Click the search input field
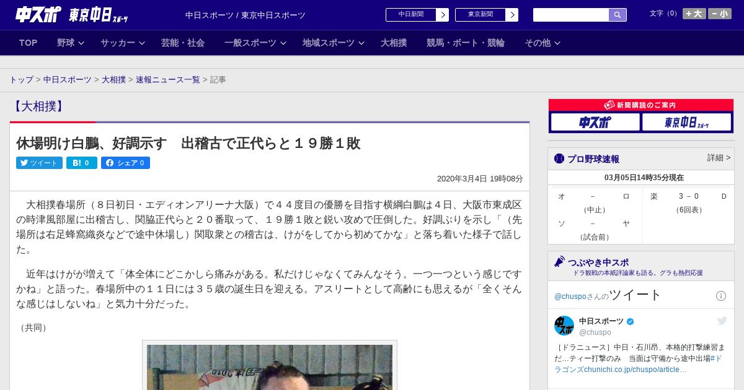The height and width of the screenshot is (390, 744). (571, 15)
